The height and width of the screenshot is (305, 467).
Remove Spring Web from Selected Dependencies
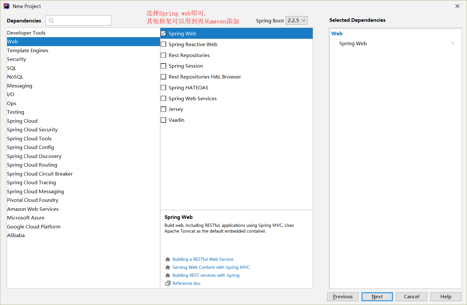(453, 43)
